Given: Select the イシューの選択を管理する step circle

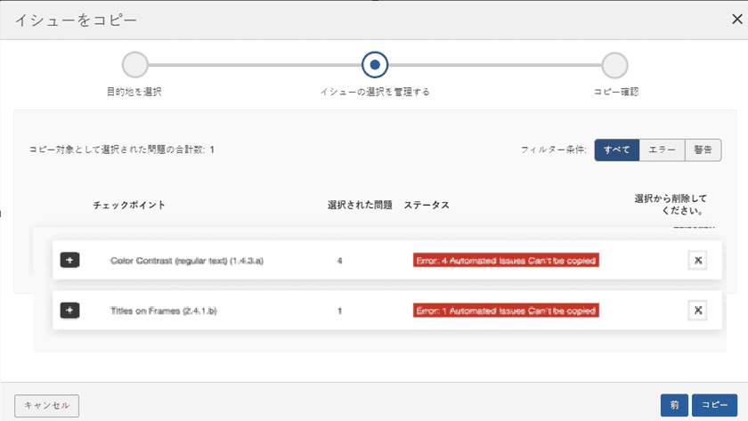Looking at the screenshot, I should (x=375, y=65).
